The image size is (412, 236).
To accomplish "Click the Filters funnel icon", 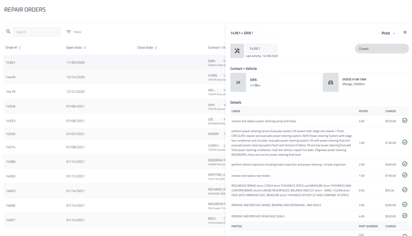I will coord(69,32).
